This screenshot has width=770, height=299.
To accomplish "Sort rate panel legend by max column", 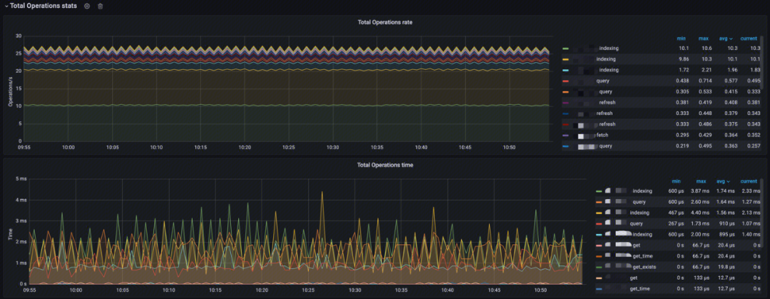I will click(704, 39).
